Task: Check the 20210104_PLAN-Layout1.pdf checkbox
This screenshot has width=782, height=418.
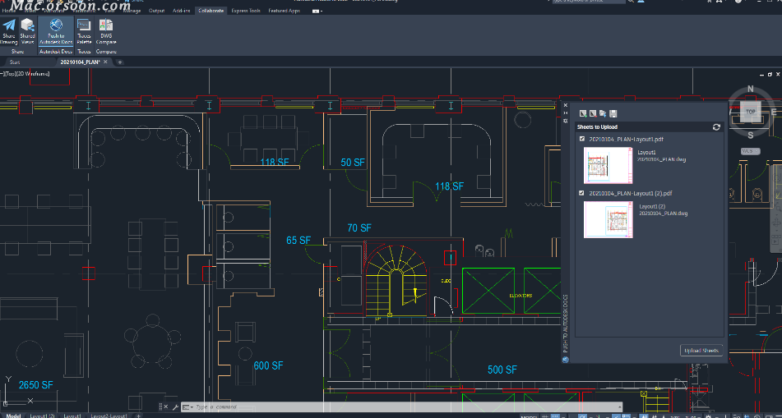Action: [x=582, y=139]
